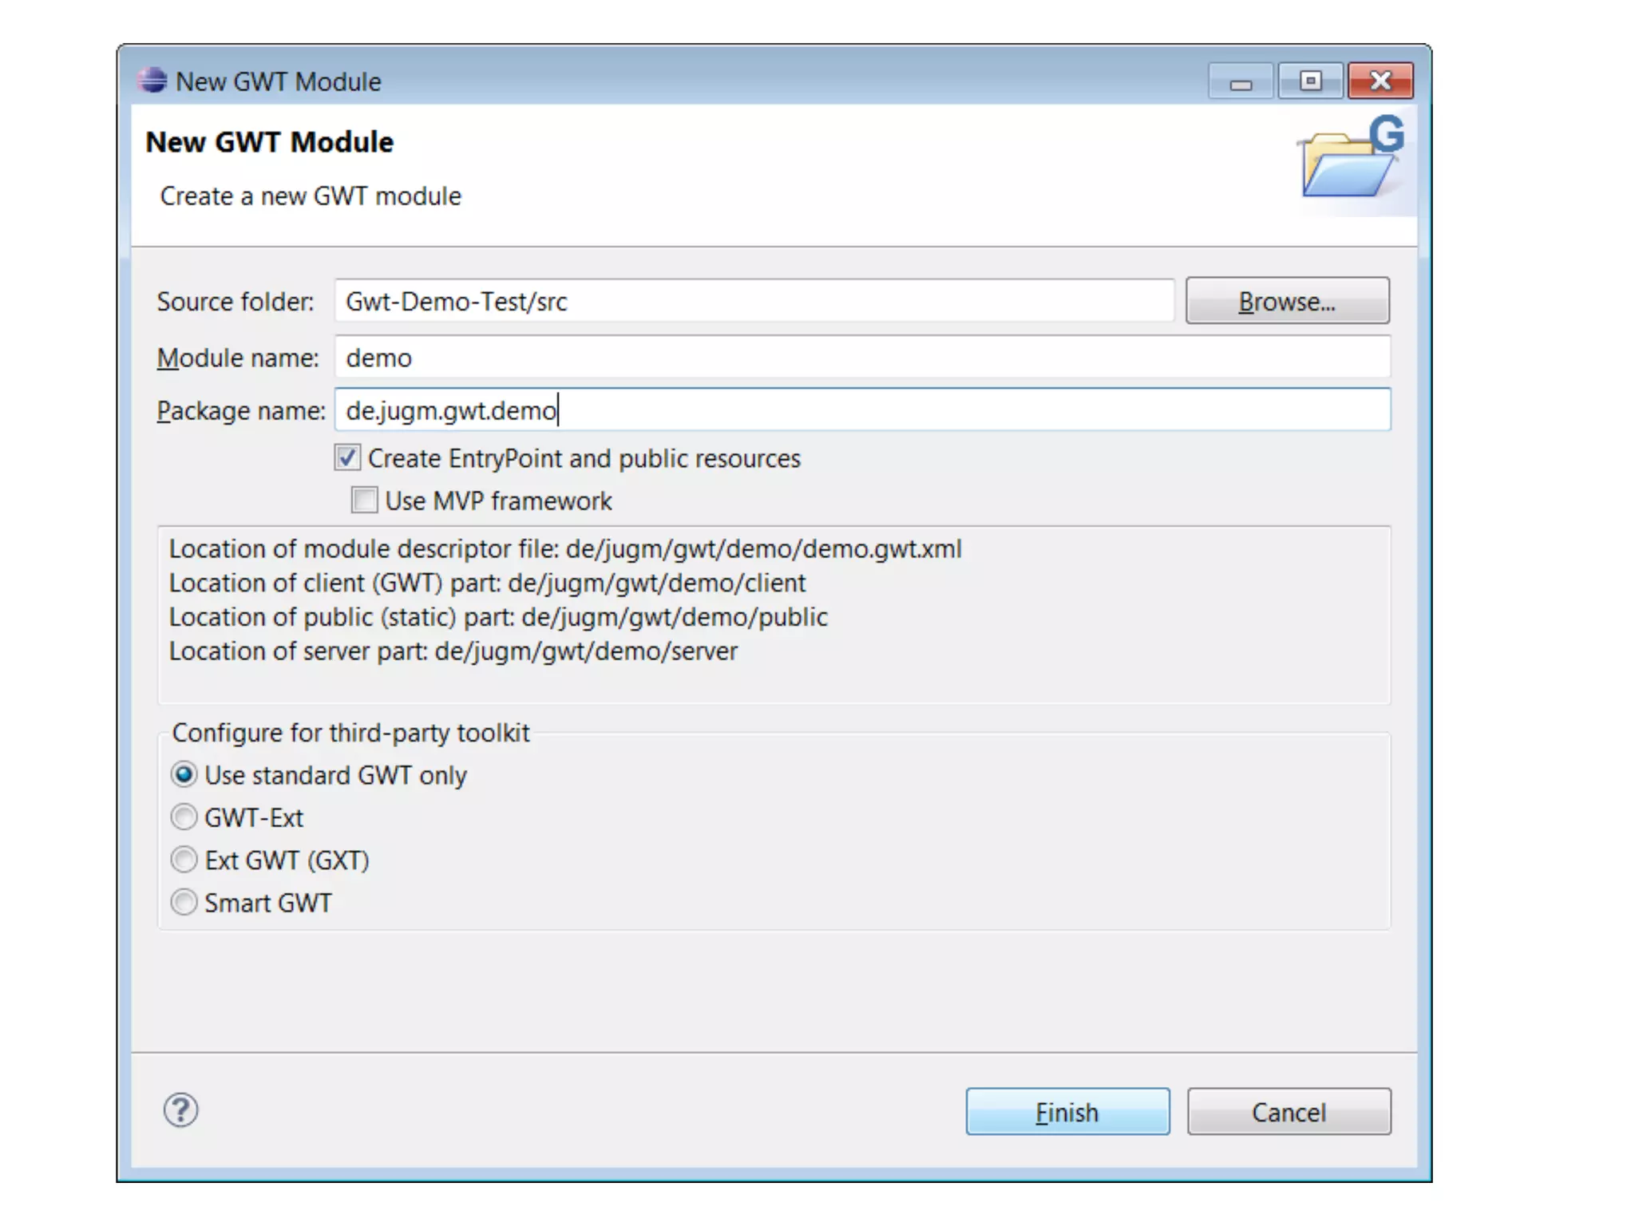Viewport: 1635px width, 1226px height.
Task: Close dialog with red X button
Action: 1380,81
